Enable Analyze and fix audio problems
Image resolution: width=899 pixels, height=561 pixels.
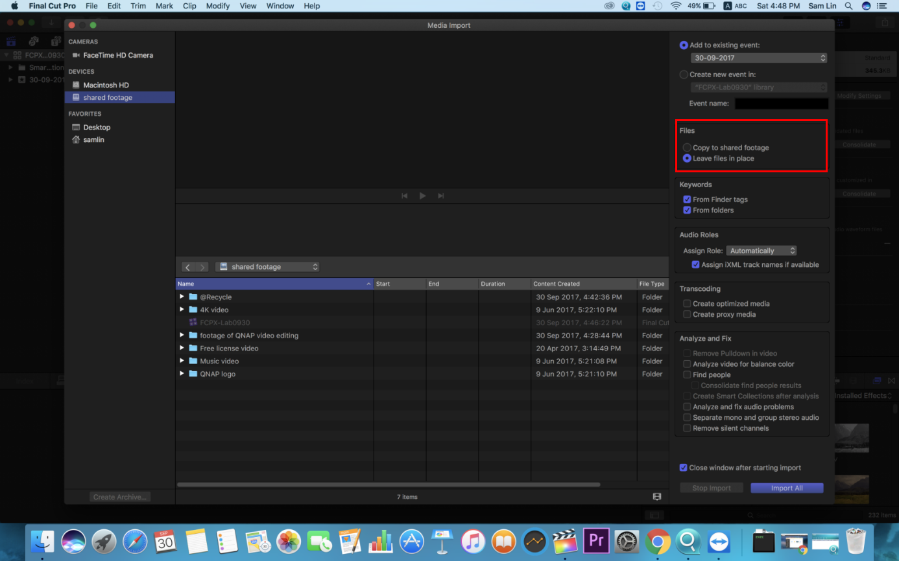pyautogui.click(x=687, y=407)
